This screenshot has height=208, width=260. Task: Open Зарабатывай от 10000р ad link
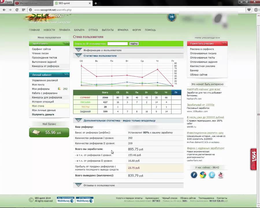click(x=201, y=105)
